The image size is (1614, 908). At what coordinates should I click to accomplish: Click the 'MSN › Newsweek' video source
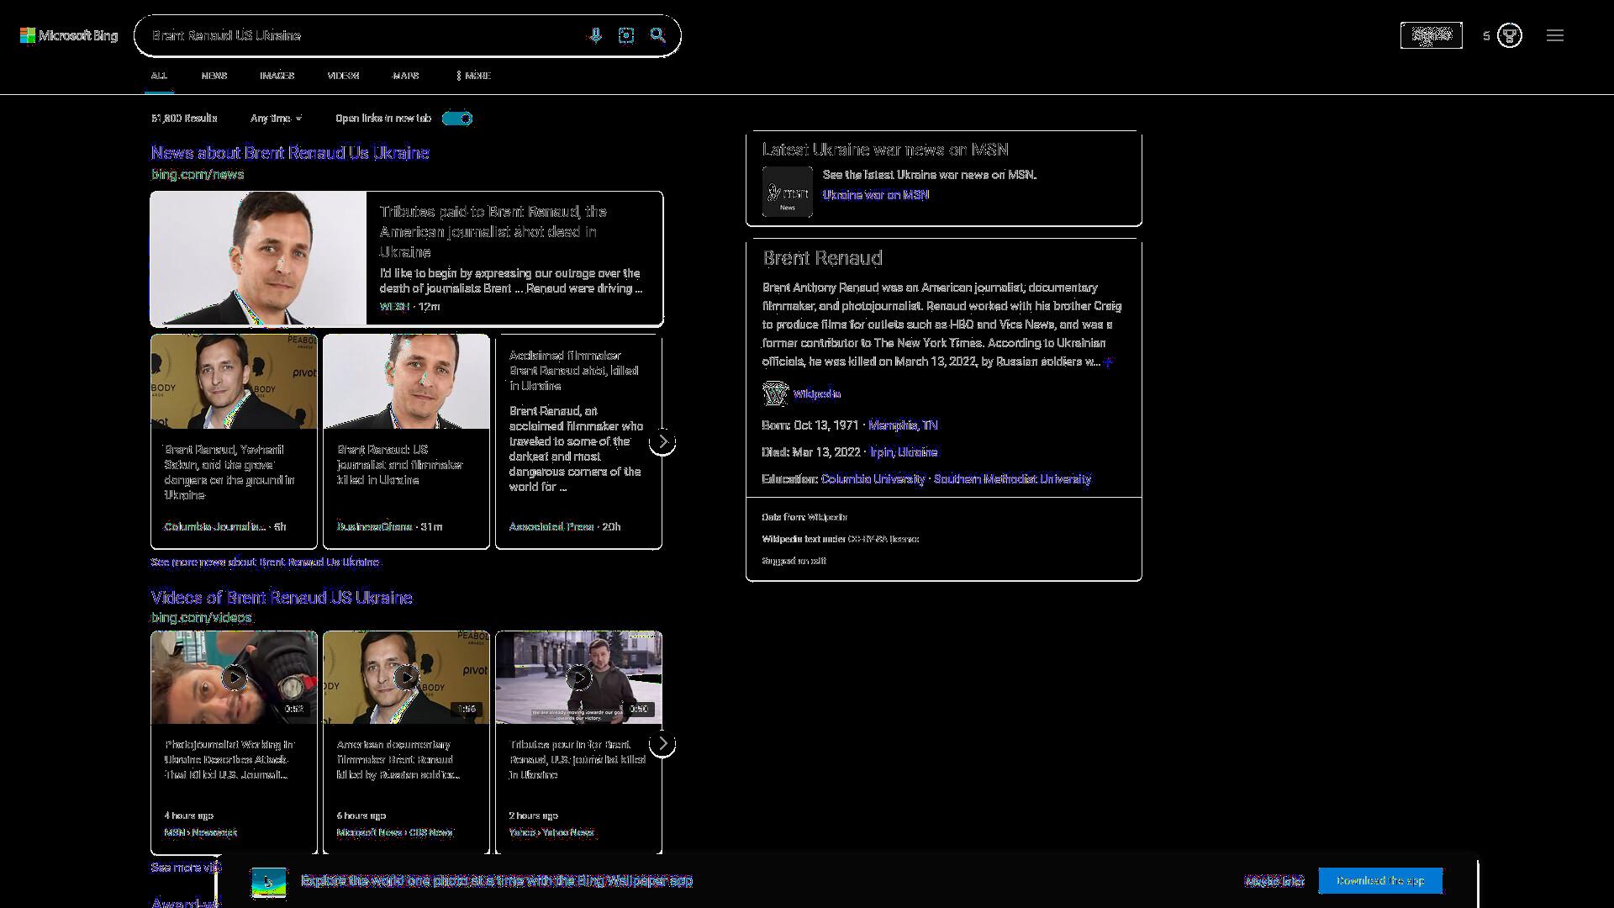(x=201, y=832)
